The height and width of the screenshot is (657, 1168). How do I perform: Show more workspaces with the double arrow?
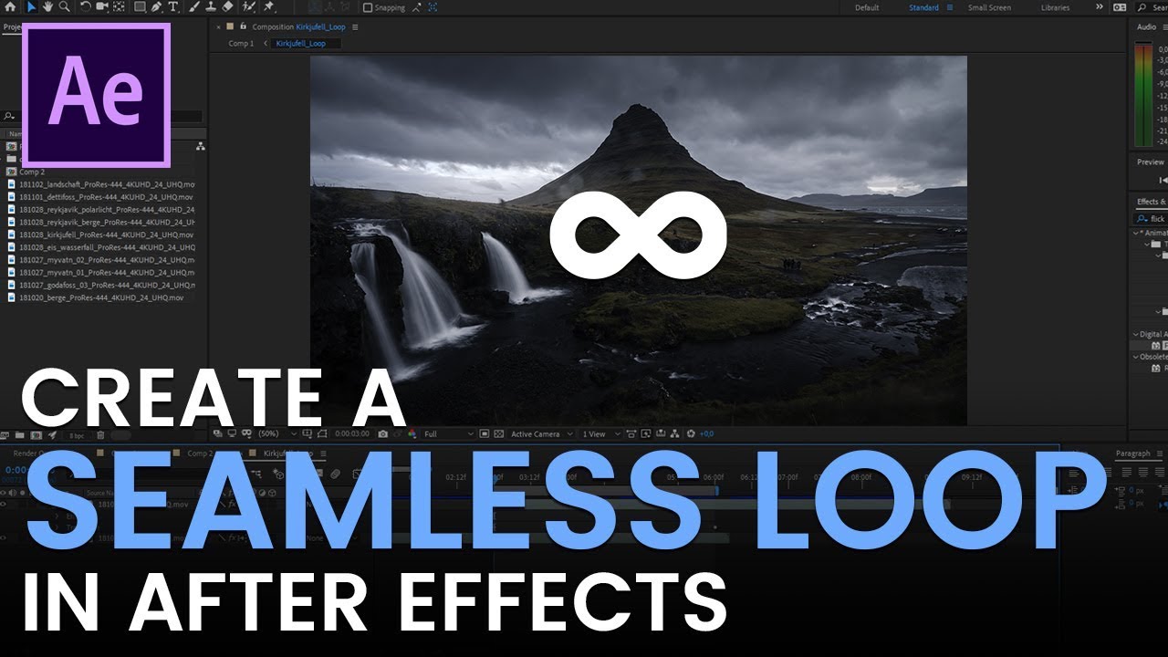tap(1100, 7)
